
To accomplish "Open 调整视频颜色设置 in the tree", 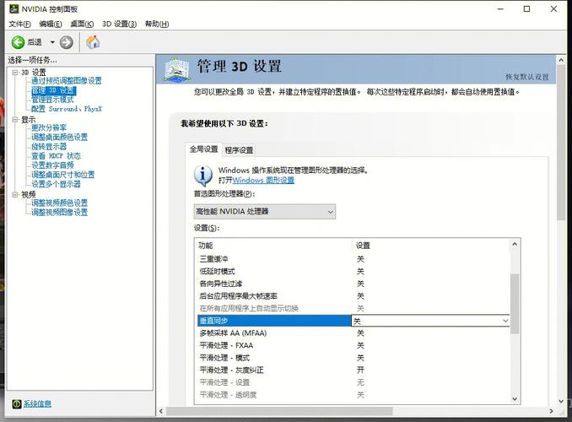I will (59, 203).
